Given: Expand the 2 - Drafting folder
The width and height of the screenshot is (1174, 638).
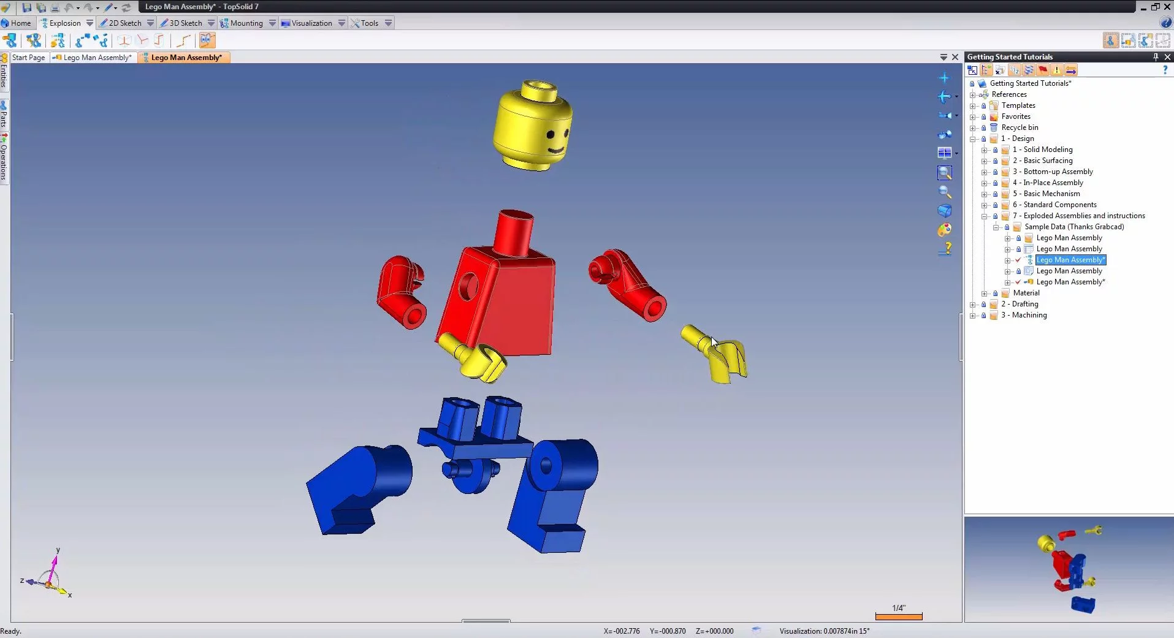Looking at the screenshot, I should tap(972, 305).
